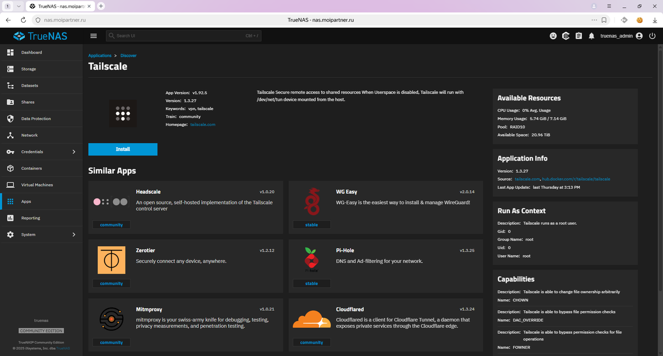663x356 pixels.
Task: Go to the Storage menu item
Action: pos(41,69)
